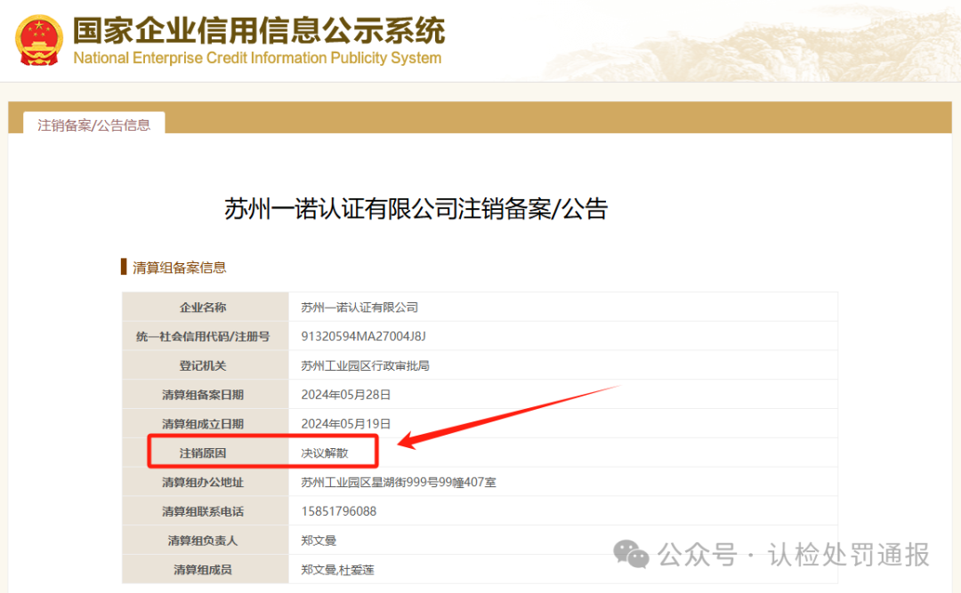Select the 苏州一诺认证有限公司 value in the table
961x593 pixels.
(359, 308)
